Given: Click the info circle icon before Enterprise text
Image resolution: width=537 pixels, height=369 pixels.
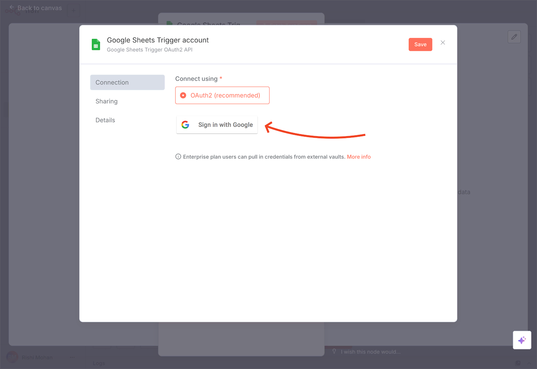Looking at the screenshot, I should (x=178, y=156).
